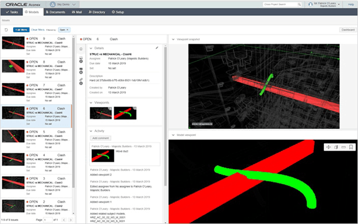Click the bookmark icon in model viewport toolbar
Screen dimensions: 358x224
coord(351,147)
